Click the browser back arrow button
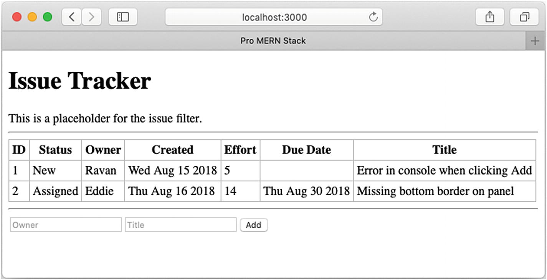Viewport: 547px width, 280px height. pos(72,17)
